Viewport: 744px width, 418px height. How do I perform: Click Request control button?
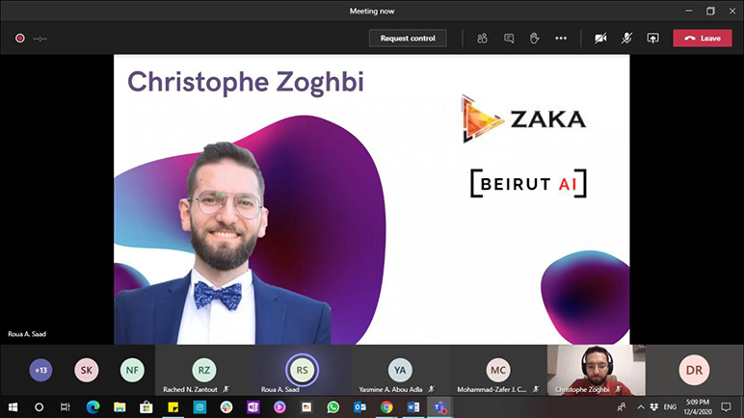408,39
